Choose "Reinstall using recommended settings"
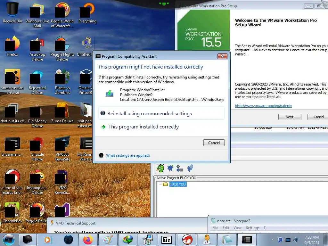This screenshot has width=328, height=246. click(x=161, y=113)
